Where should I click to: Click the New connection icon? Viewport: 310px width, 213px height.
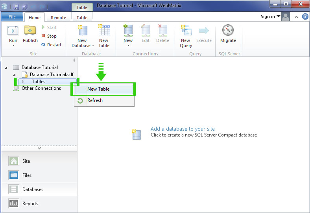pyautogui.click(x=128, y=30)
